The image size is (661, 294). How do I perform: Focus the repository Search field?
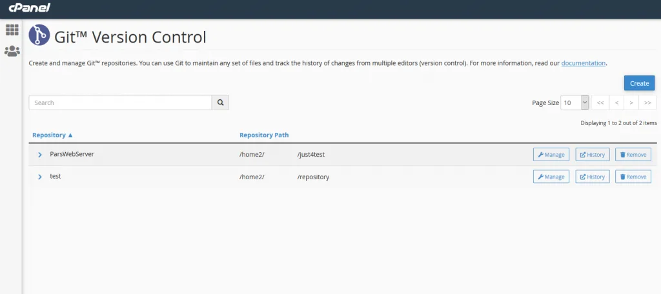120,103
